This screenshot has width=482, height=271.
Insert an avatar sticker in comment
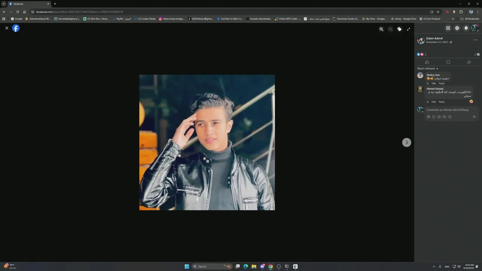click(x=429, y=117)
